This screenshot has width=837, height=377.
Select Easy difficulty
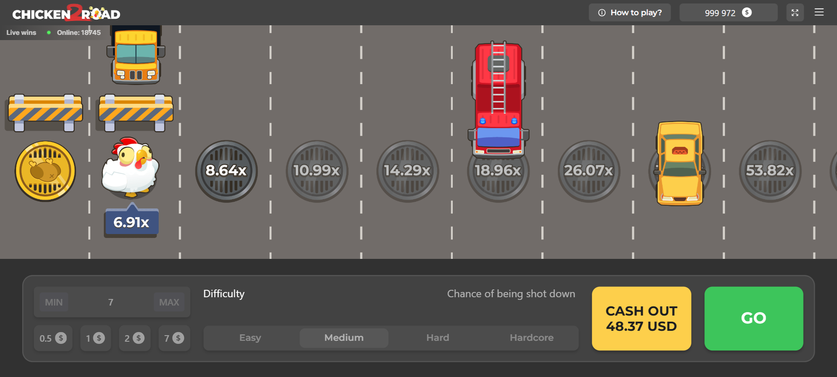coord(250,338)
